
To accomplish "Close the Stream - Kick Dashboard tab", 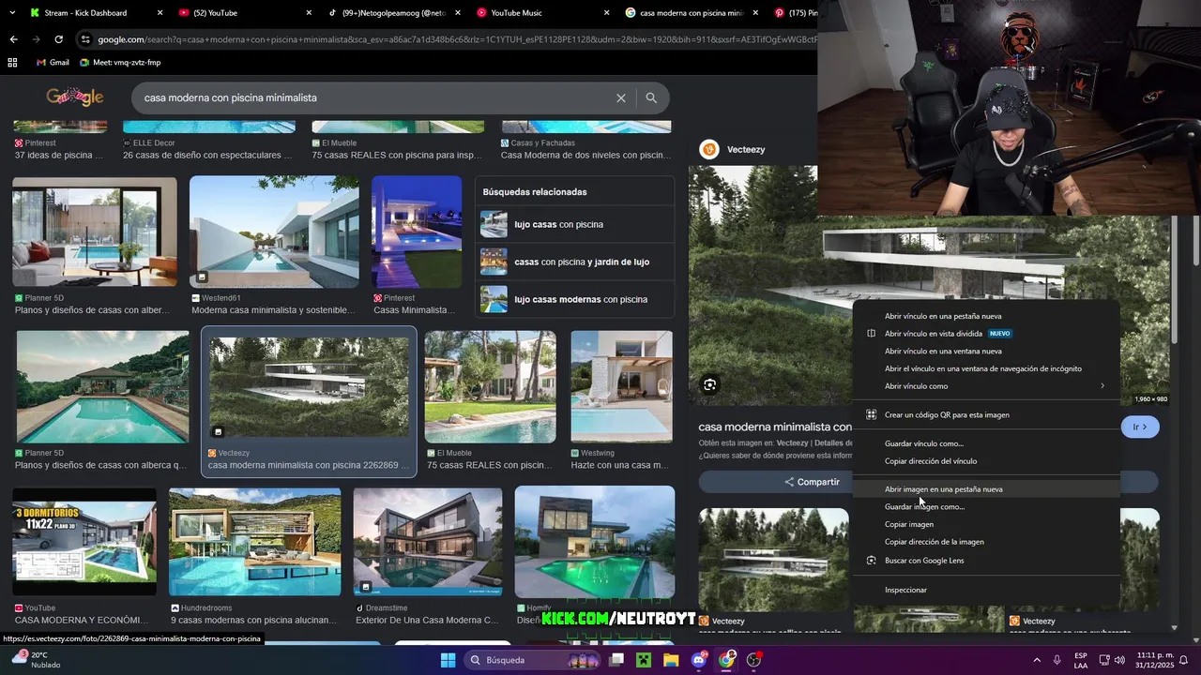I will click(x=160, y=13).
